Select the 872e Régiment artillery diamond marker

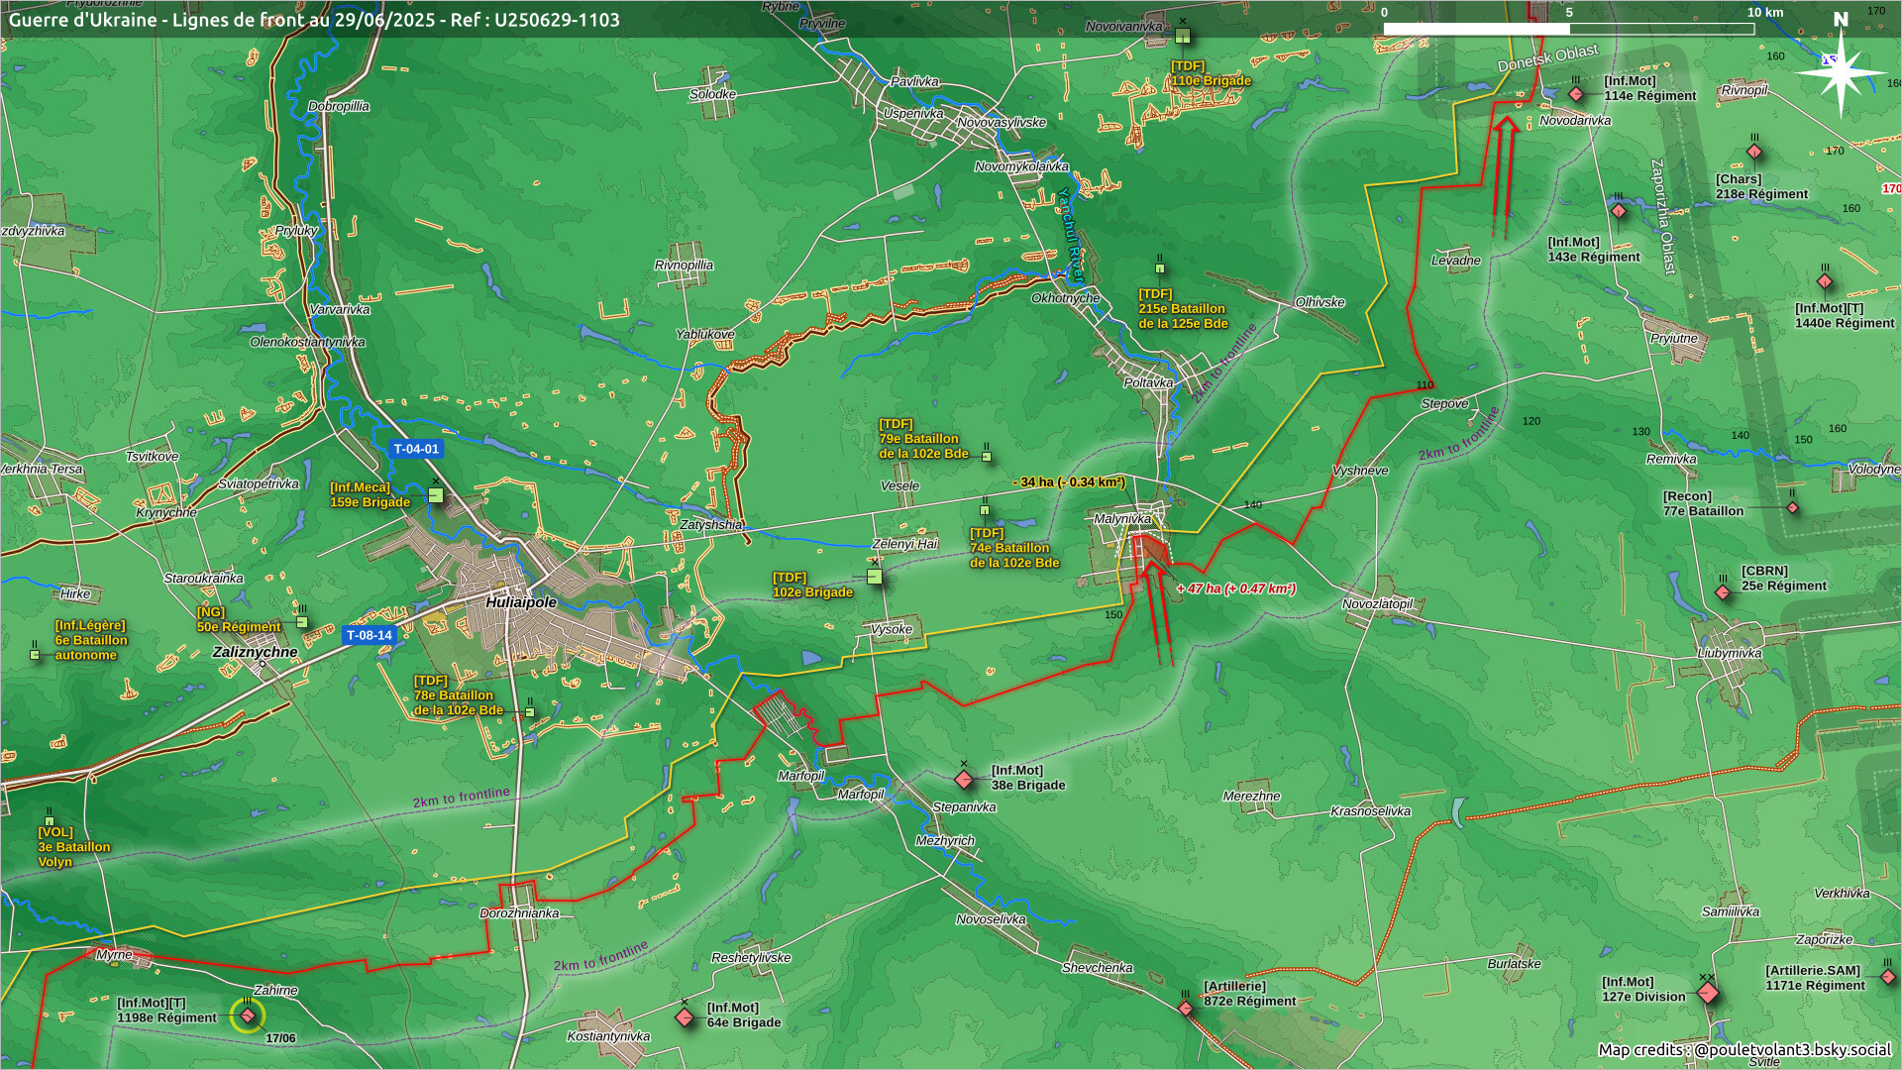(1186, 1009)
